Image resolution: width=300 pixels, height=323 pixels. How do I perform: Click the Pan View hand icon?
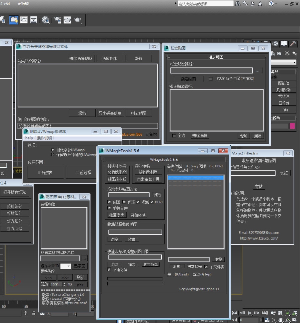click(x=280, y=320)
